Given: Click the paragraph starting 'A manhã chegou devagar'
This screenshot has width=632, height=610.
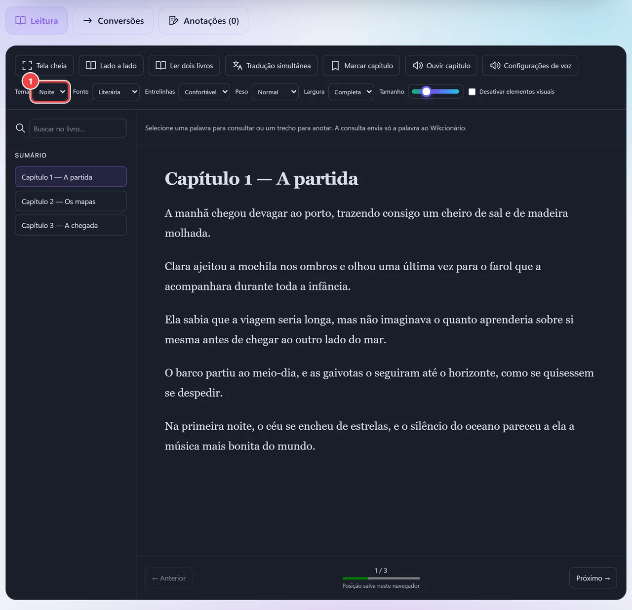Looking at the screenshot, I should (366, 223).
